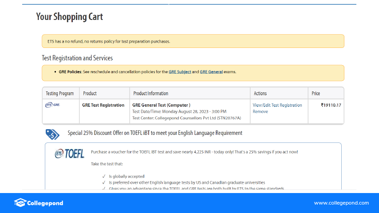Click the checkmark beside 'Gives you an advantage'

click(x=103, y=189)
